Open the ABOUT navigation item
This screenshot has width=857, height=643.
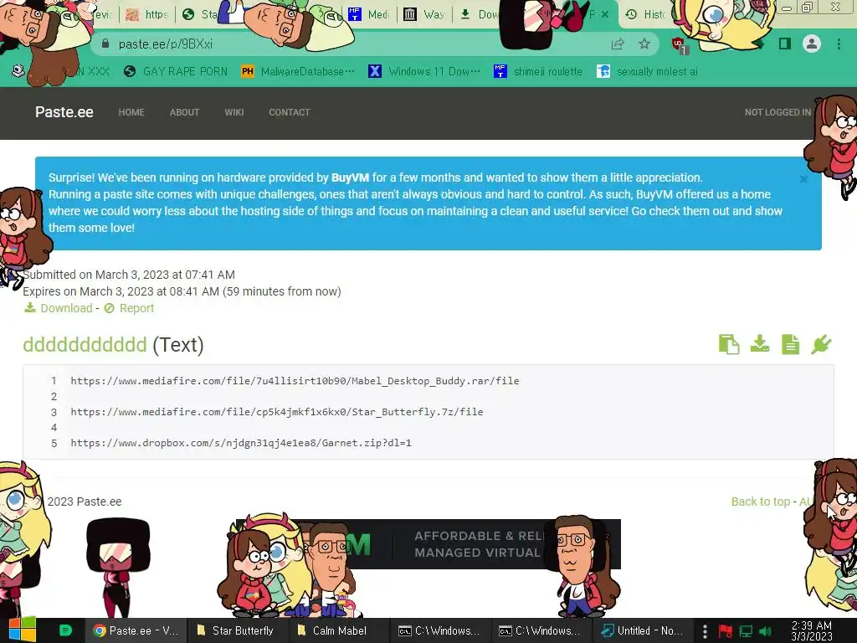coord(184,112)
